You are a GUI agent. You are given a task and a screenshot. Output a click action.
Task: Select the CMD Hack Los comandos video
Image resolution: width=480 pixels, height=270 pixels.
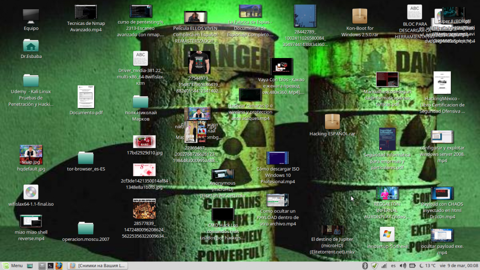tap(223, 214)
